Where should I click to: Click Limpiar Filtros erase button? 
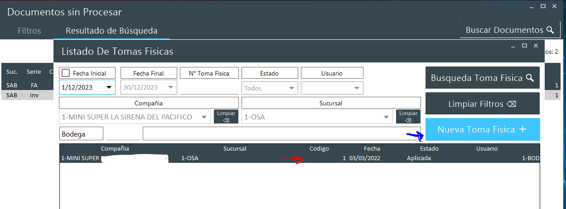(x=482, y=104)
